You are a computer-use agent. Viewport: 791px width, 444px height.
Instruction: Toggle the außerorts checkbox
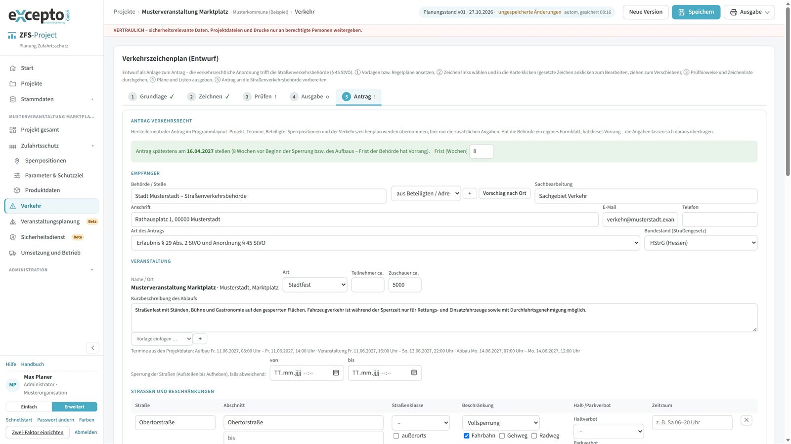pos(396,436)
